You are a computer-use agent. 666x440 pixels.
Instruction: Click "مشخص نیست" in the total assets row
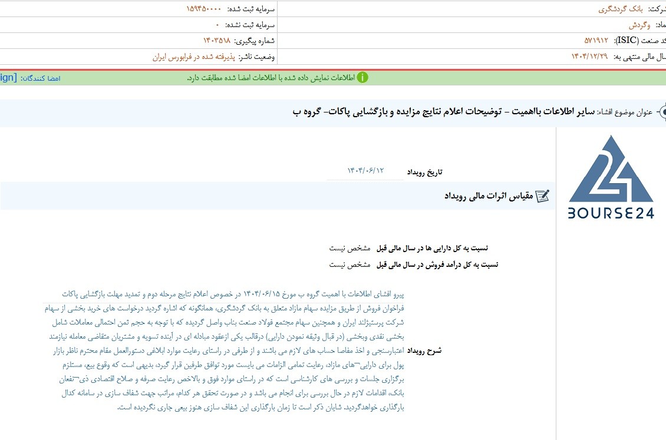pos(350,248)
